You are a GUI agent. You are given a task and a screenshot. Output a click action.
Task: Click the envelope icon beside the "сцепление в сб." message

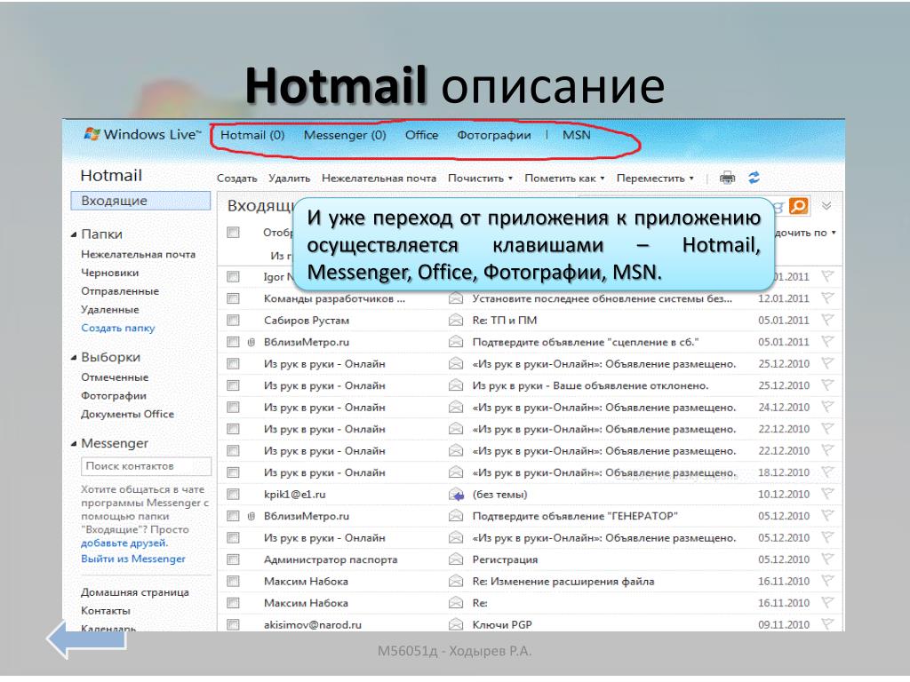456,342
